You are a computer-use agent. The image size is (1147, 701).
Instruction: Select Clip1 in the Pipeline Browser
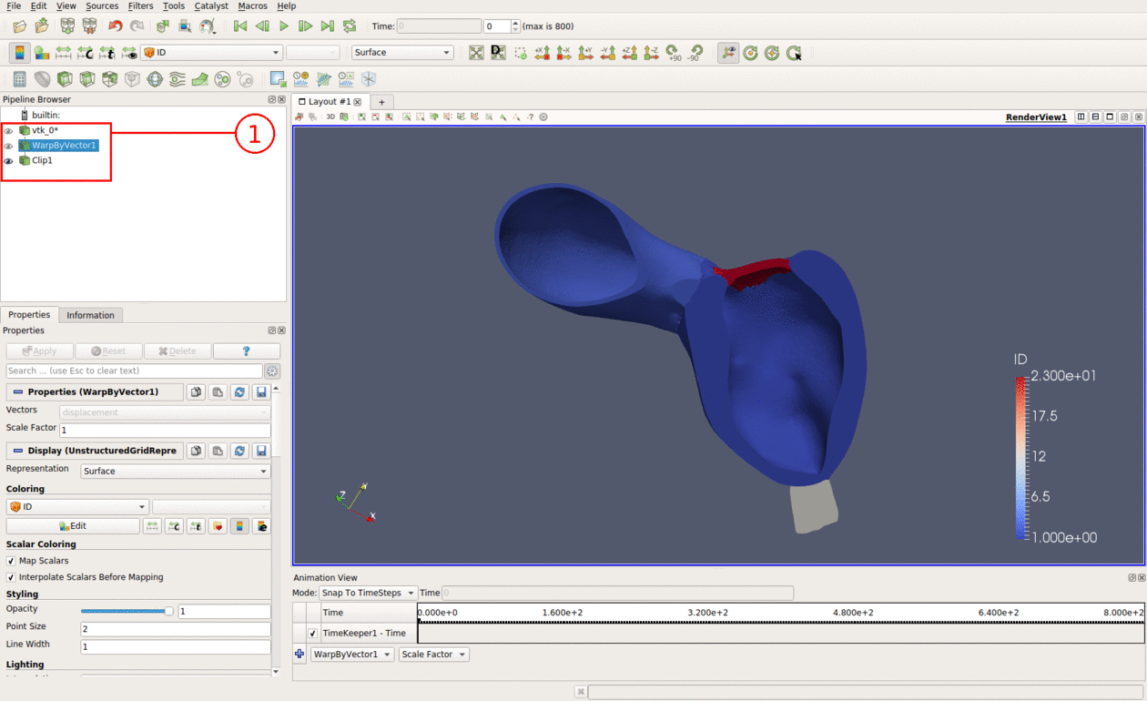pyautogui.click(x=42, y=160)
